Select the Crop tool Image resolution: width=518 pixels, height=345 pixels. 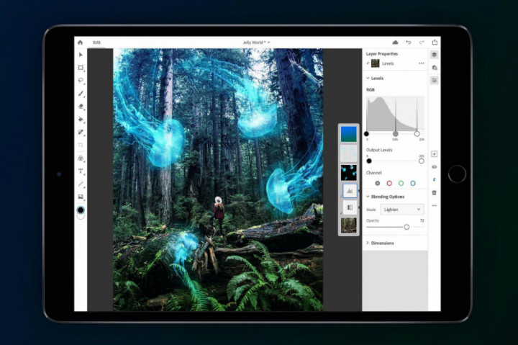pos(81,145)
